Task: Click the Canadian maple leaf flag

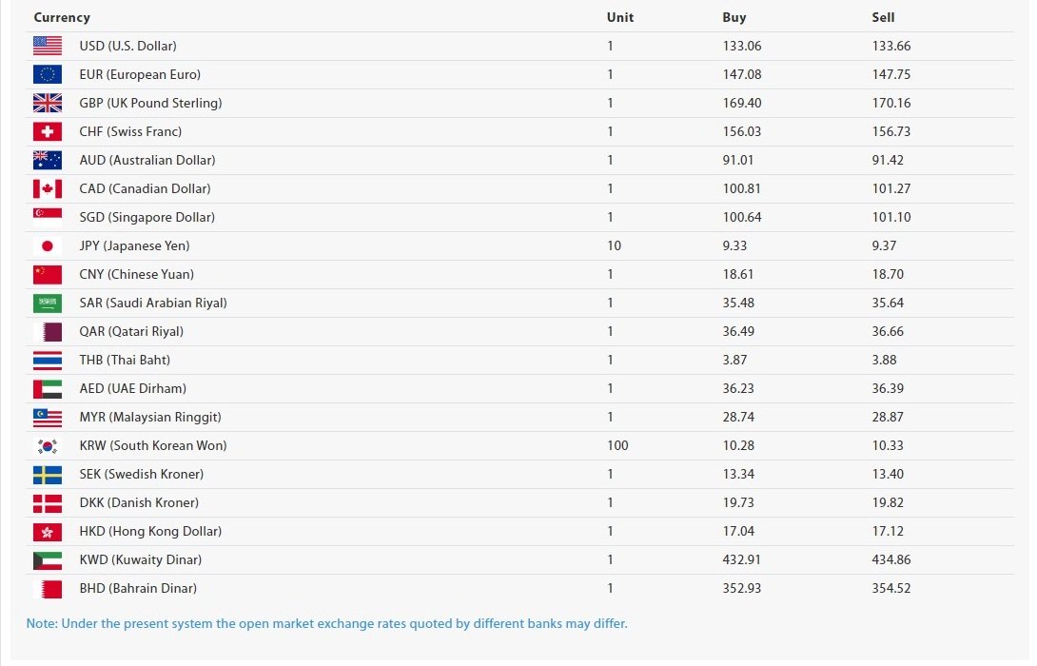Action: [48, 188]
